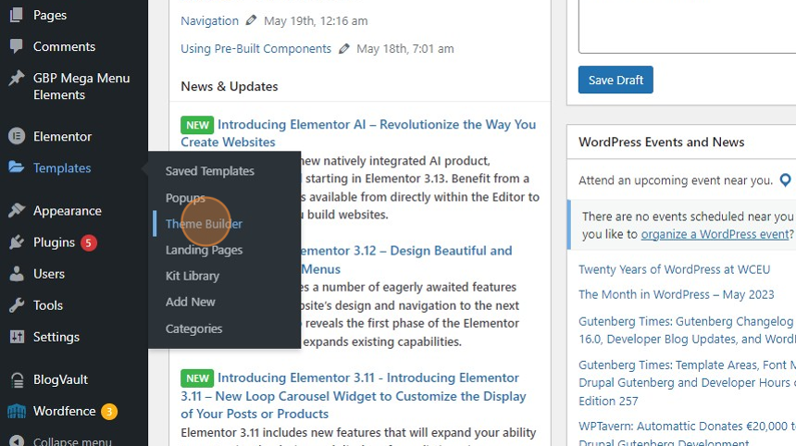The width and height of the screenshot is (796, 446).
Task: Click the May 19th, 12:16 am timestamp
Action: click(x=316, y=20)
